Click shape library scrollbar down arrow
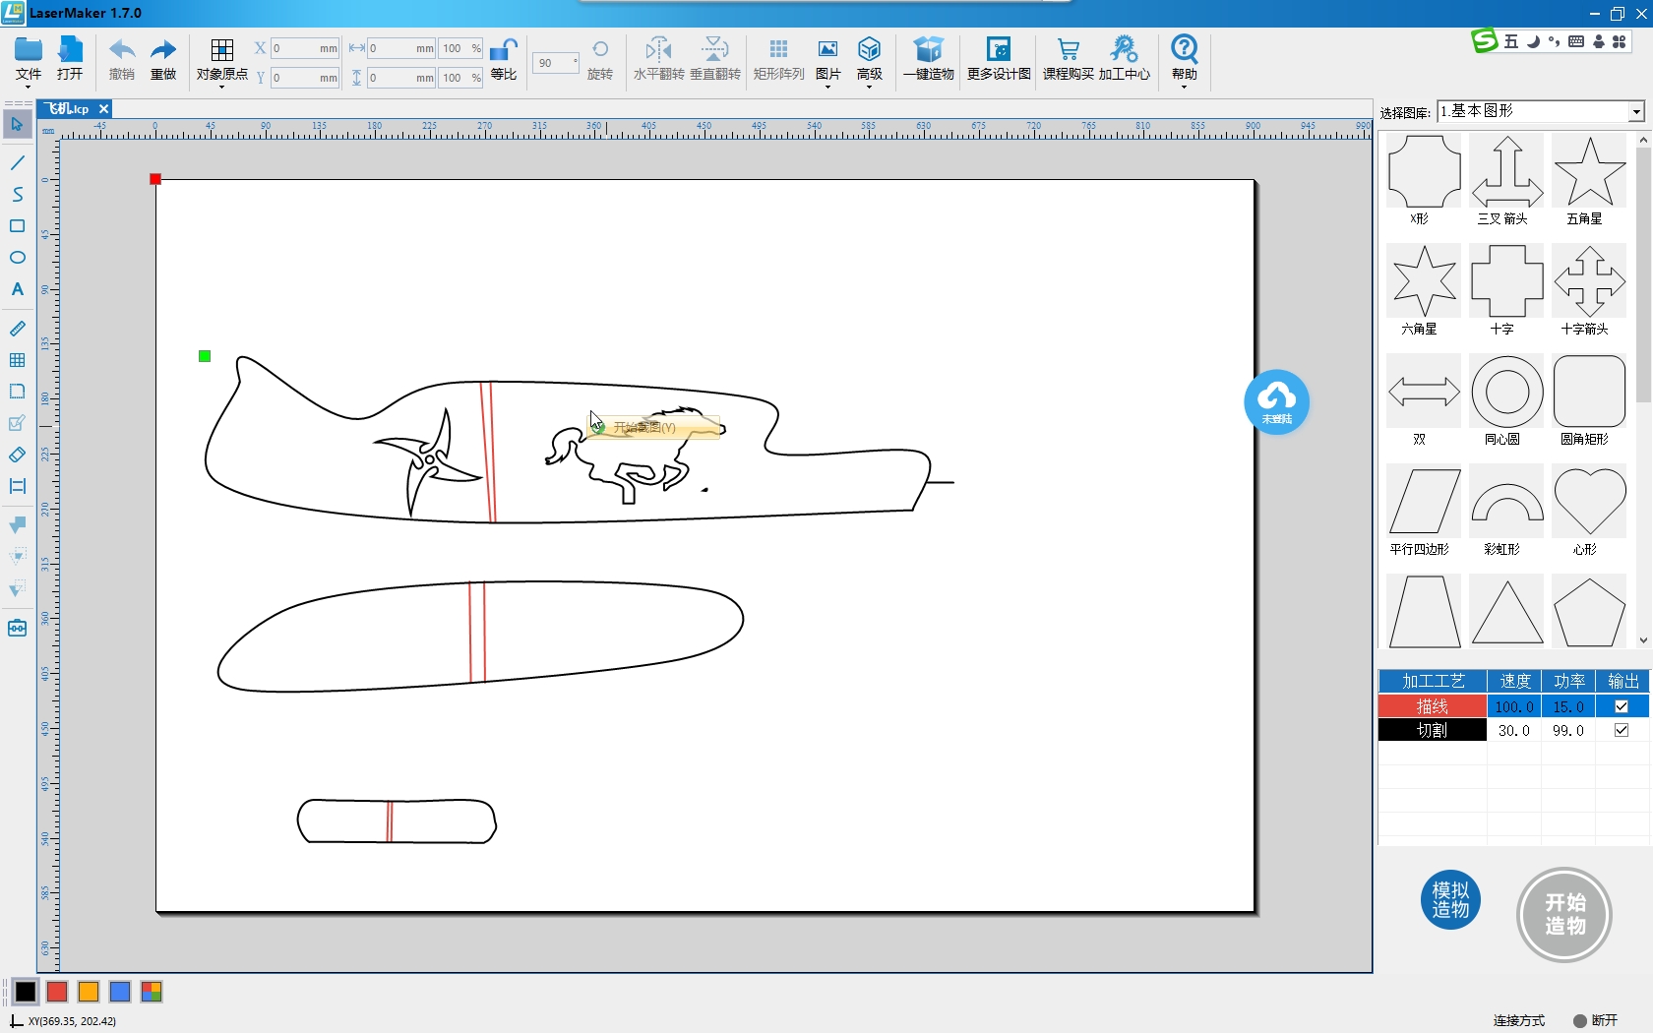1653x1033 pixels. [1643, 640]
